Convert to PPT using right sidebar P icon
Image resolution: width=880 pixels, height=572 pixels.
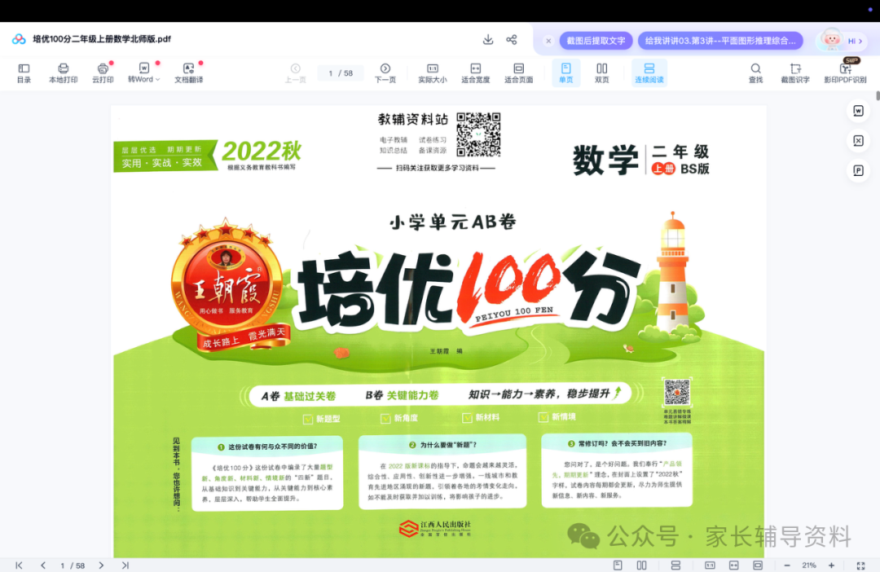click(x=858, y=170)
